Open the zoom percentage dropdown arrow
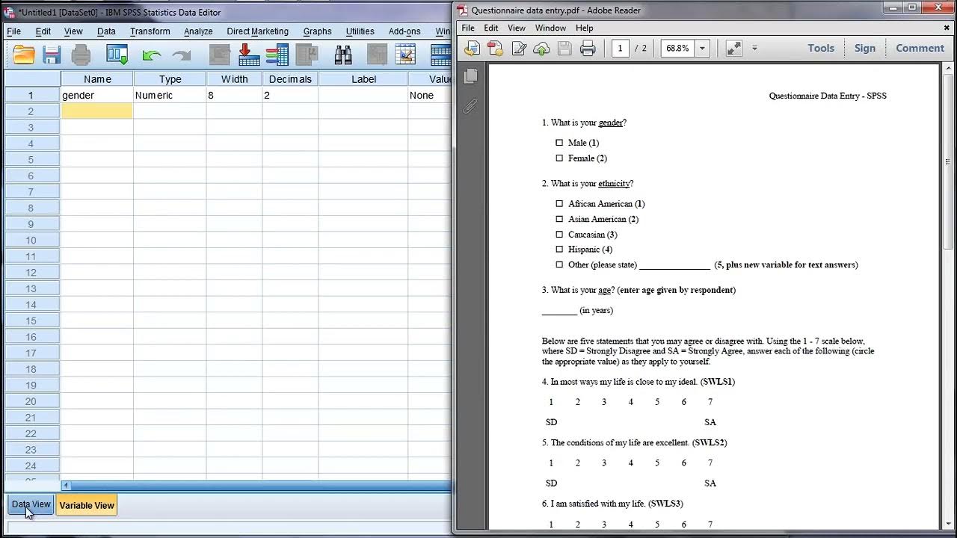 [x=701, y=49]
